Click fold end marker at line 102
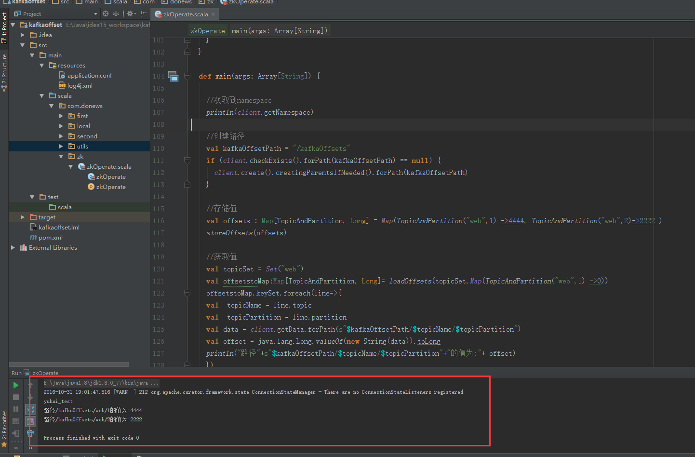695x457 pixels. (187, 52)
